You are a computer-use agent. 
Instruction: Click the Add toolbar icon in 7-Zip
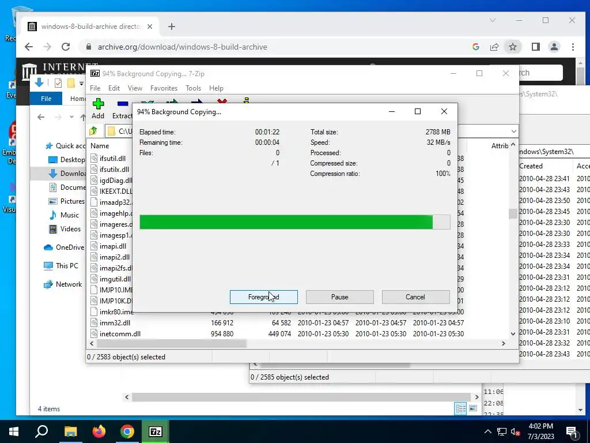[98, 109]
